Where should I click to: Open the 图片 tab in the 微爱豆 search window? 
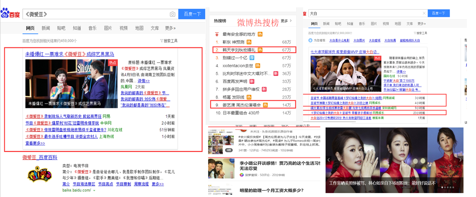108,28
